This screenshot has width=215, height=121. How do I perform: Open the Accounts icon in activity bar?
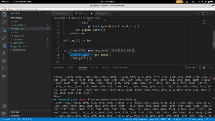click(4, 106)
